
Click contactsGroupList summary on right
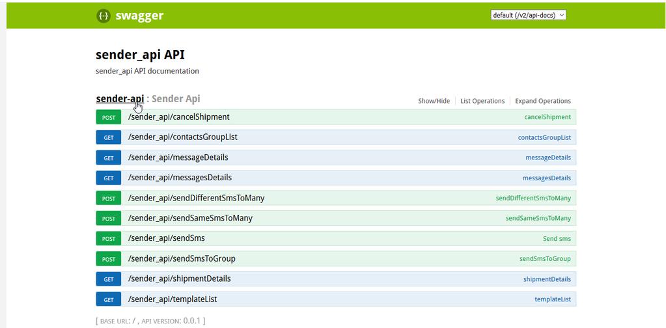[544, 137]
